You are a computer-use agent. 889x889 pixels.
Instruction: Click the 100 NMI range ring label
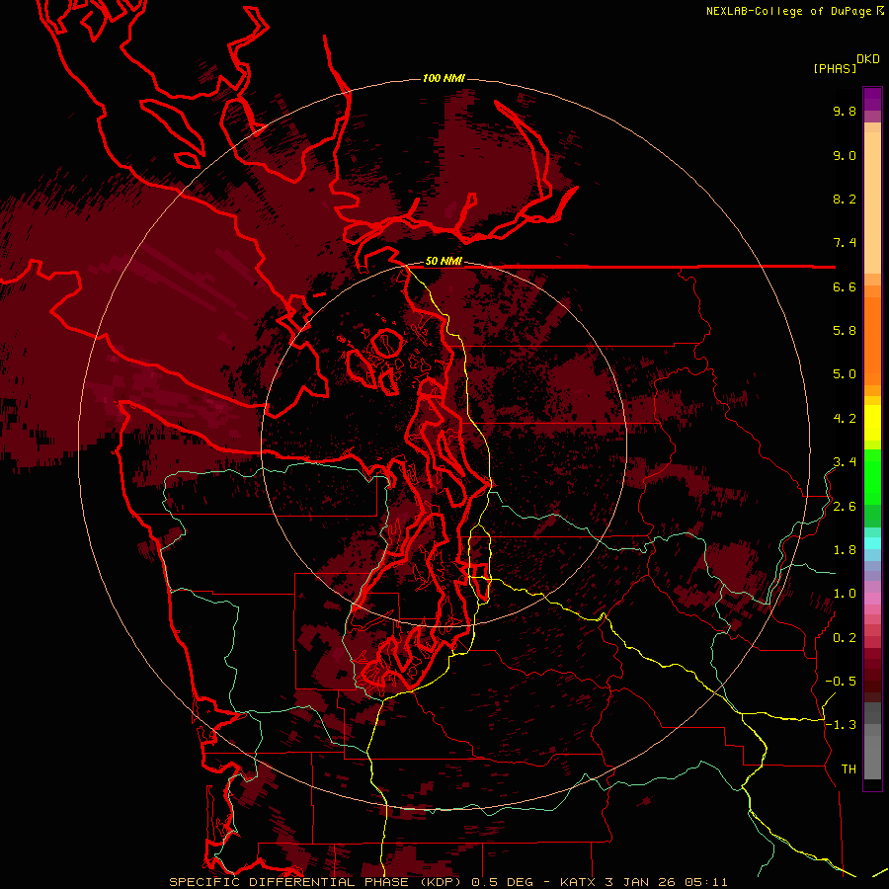[444, 78]
